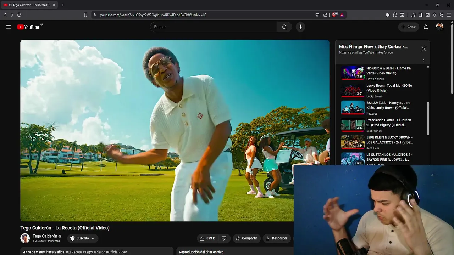Open Tego Calderón channel name link

click(x=45, y=236)
